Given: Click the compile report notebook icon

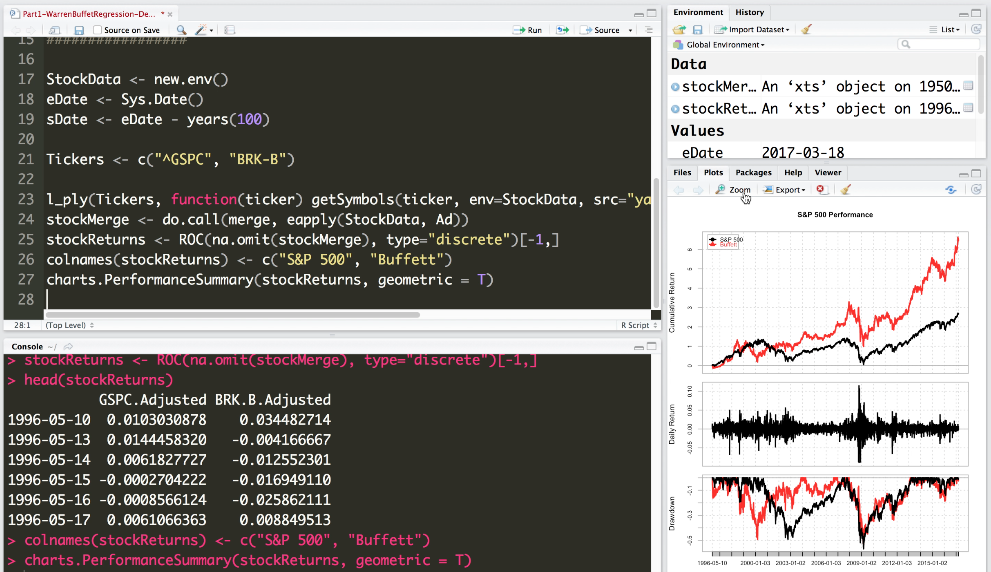Looking at the screenshot, I should [230, 30].
